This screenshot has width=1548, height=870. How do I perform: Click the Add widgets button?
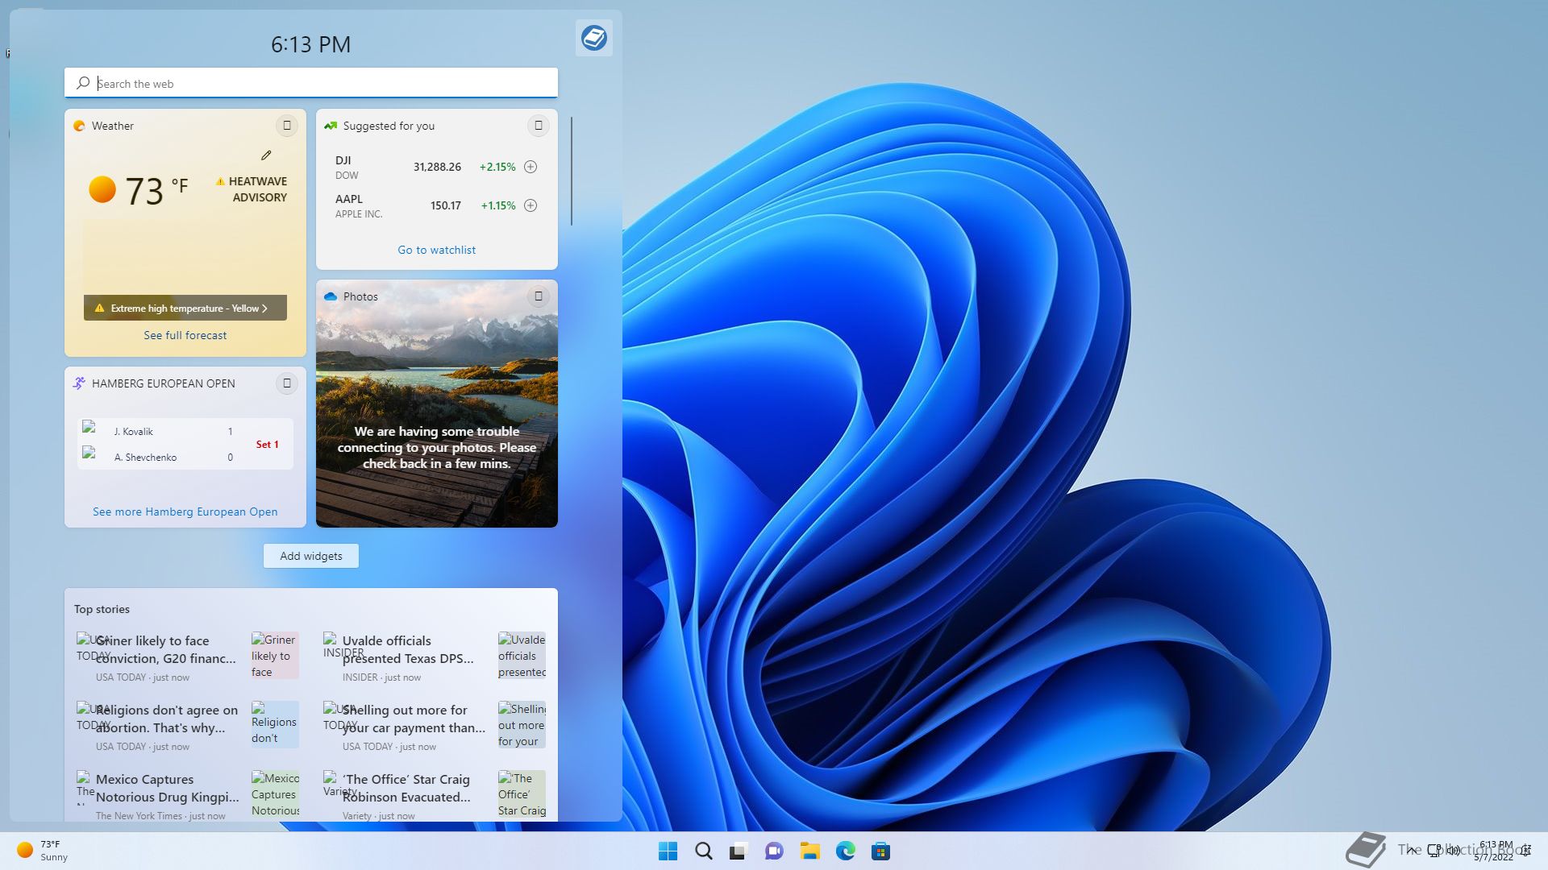[x=311, y=556]
